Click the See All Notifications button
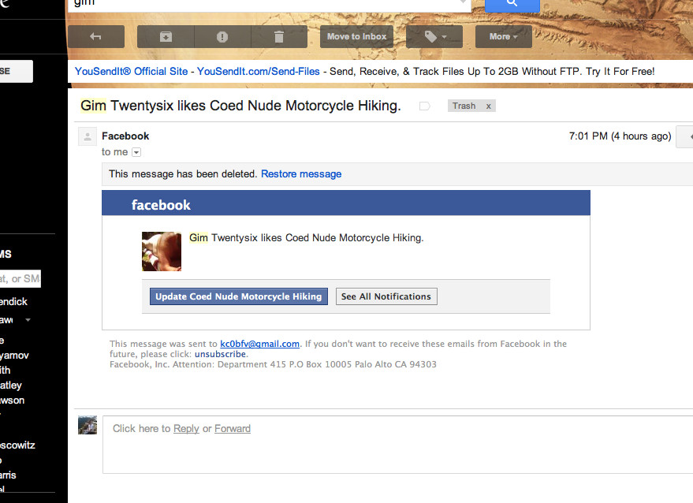 [386, 296]
